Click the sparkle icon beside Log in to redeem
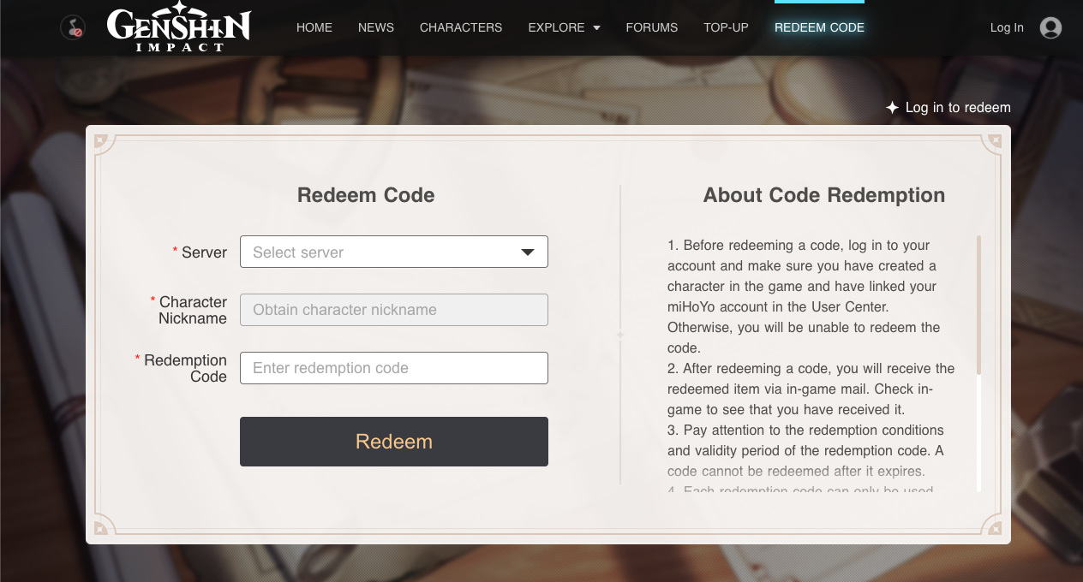 (x=892, y=108)
